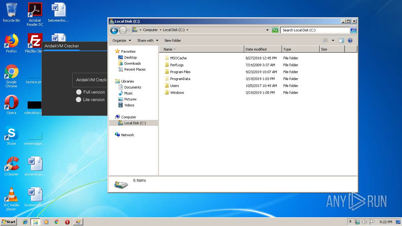
Task: Go back with the Explorer back arrow
Action: (x=114, y=30)
